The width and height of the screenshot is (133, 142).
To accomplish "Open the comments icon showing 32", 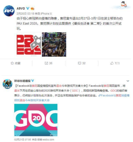I will [80, 63].
